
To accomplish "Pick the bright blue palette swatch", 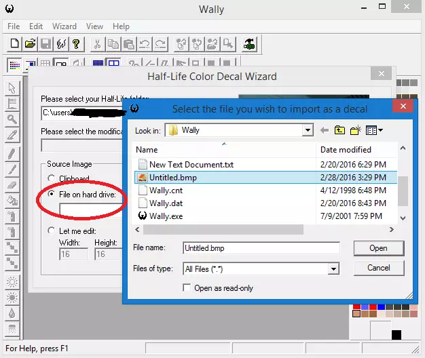I will tap(381, 307).
